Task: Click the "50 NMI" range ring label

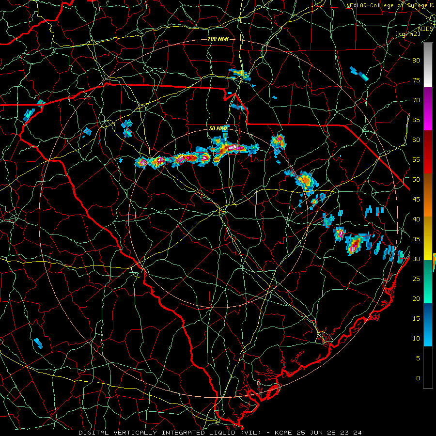Action: point(218,128)
